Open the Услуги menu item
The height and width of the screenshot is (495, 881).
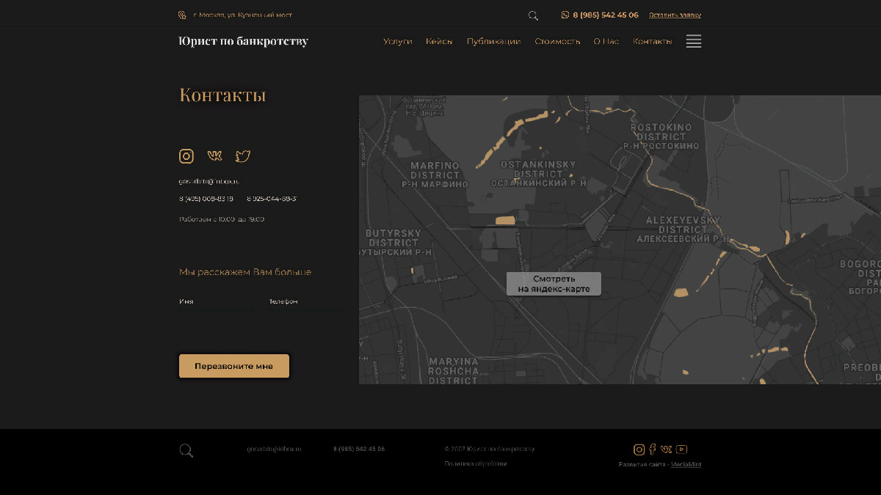pyautogui.click(x=397, y=42)
